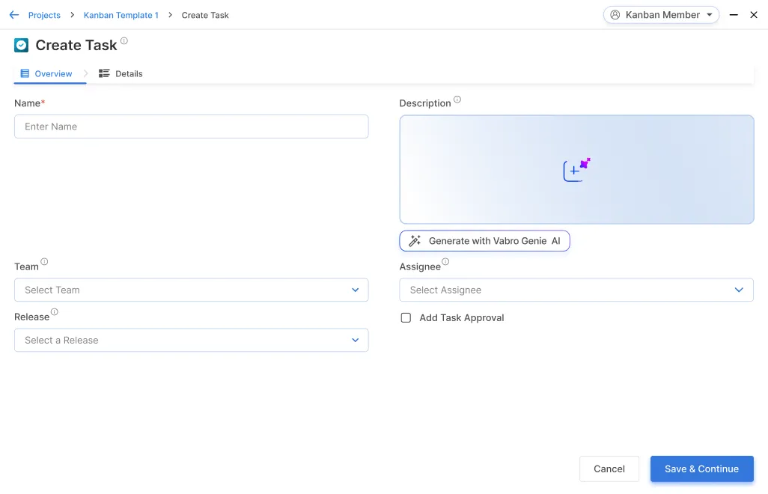Click the user avatar icon in Kanban Member
The width and height of the screenshot is (768, 494).
[x=615, y=15]
